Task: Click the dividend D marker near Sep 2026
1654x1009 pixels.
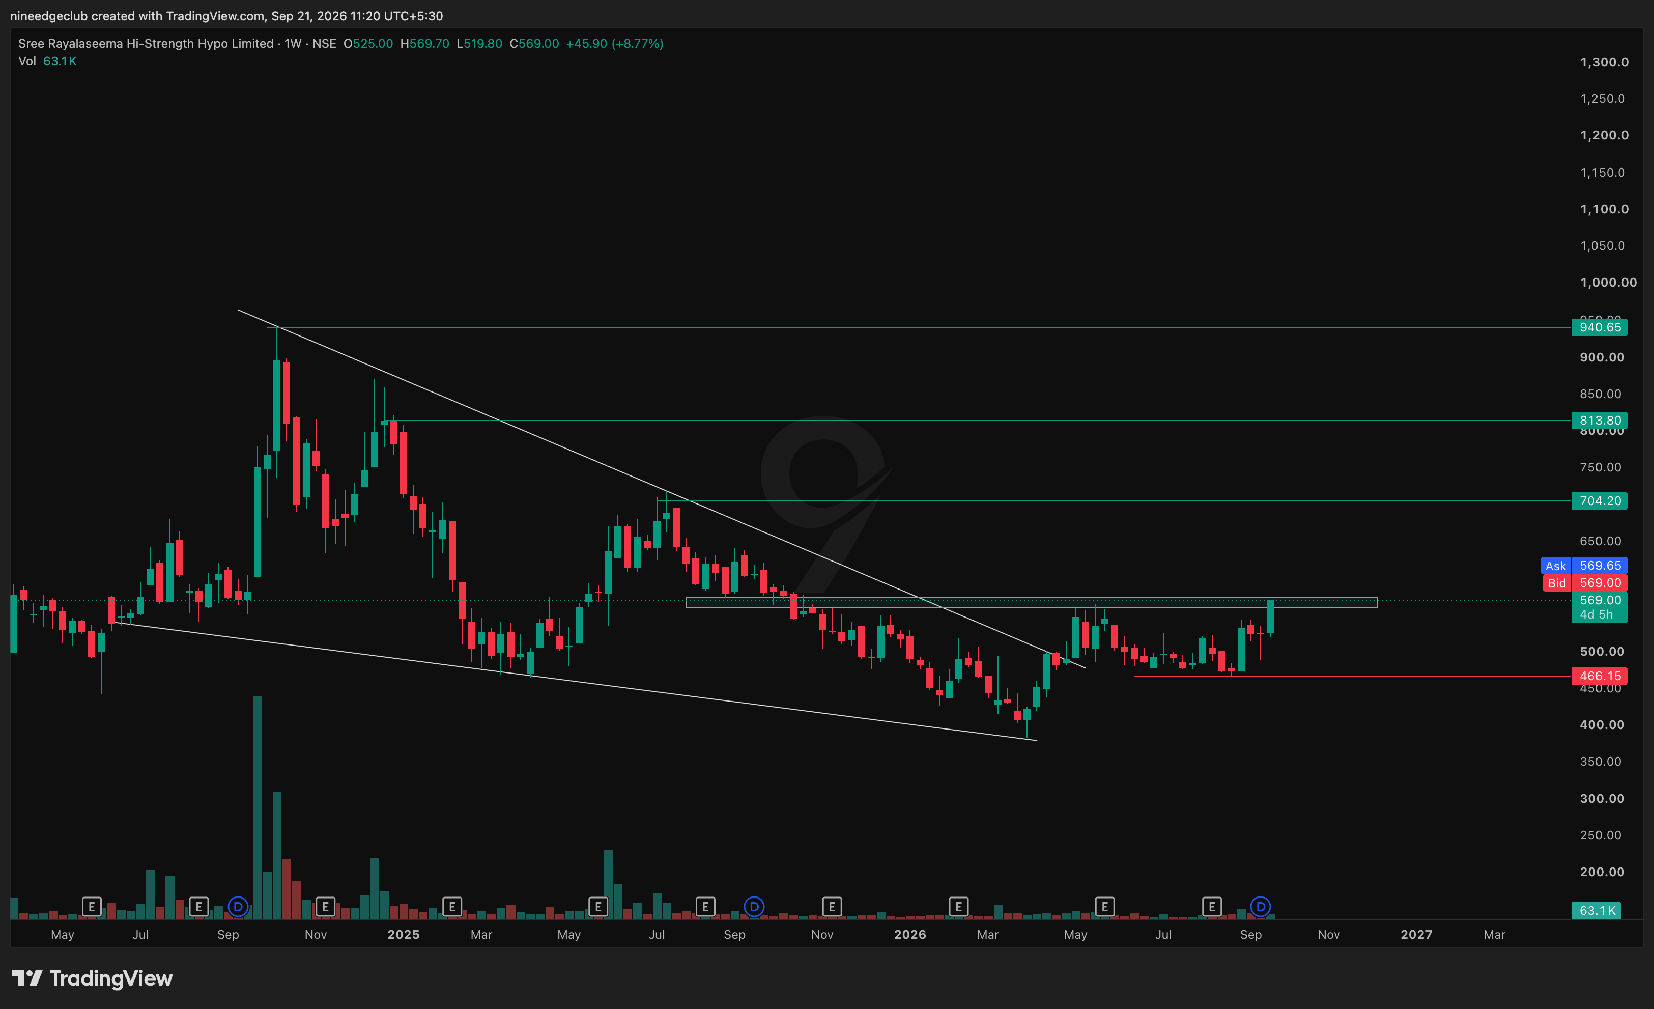Action: click(x=1261, y=907)
